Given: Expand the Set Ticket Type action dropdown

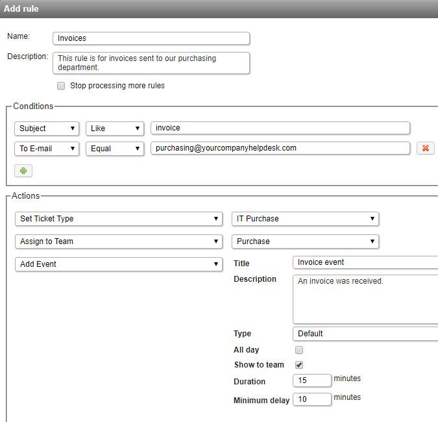Looking at the screenshot, I should (x=119, y=219).
